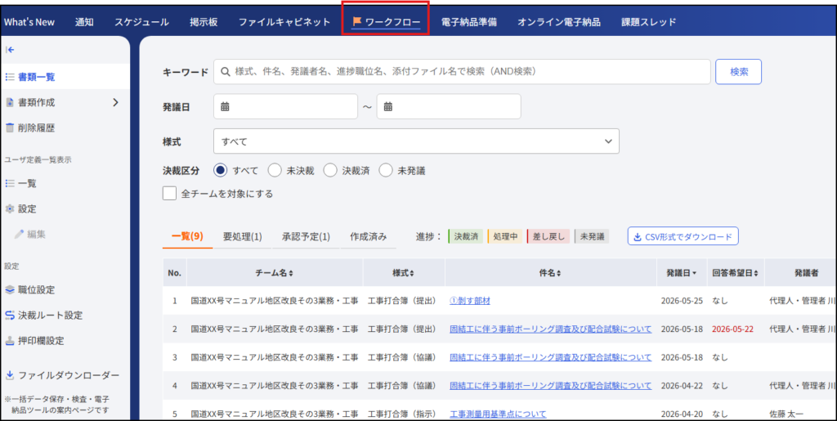Switch to the 承認予定(1) tab

pyautogui.click(x=306, y=236)
